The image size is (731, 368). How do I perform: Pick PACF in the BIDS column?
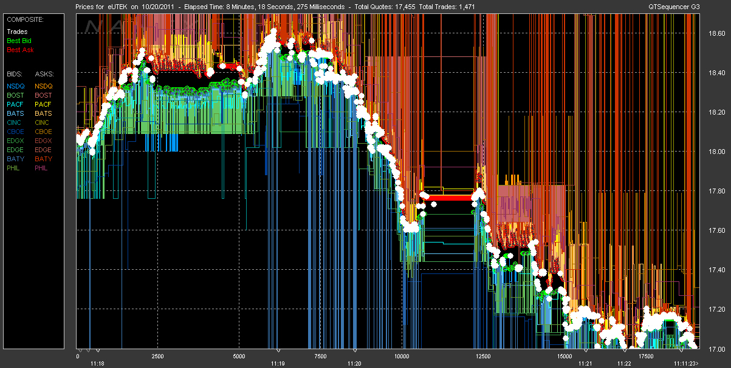(15, 104)
